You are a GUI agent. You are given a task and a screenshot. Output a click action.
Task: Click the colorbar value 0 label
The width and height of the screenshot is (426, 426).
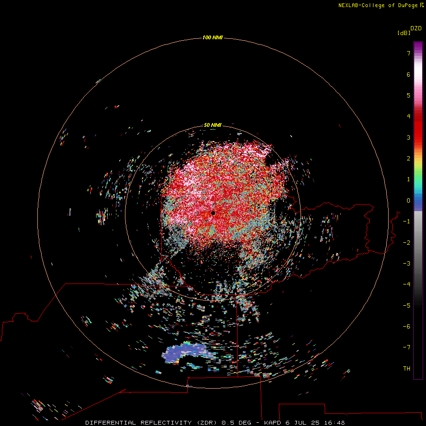(408, 201)
